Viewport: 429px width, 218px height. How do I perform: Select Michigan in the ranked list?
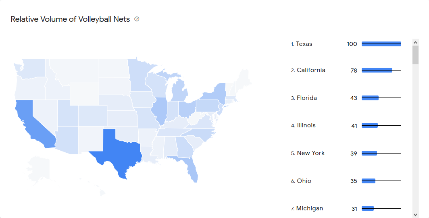click(x=309, y=208)
